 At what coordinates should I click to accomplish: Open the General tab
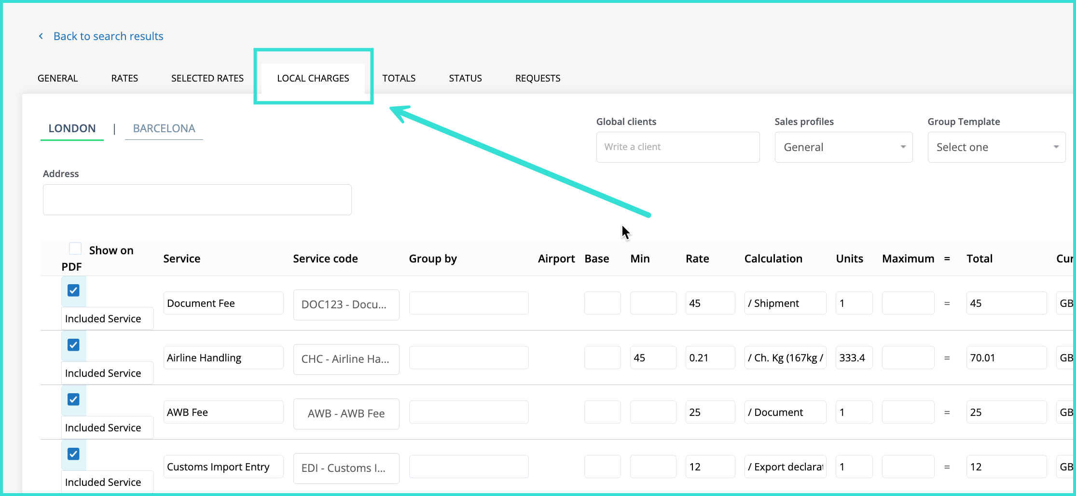tap(57, 78)
